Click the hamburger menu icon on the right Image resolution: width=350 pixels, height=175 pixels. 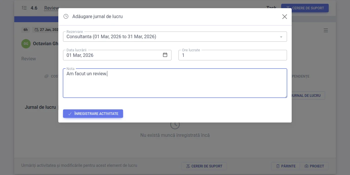(x=326, y=30)
